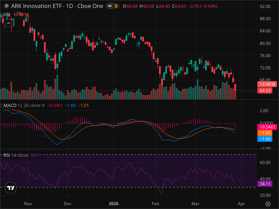Screen dimensions: 279x209
Task: Click the Dec label on time axis
Action: point(68,204)
